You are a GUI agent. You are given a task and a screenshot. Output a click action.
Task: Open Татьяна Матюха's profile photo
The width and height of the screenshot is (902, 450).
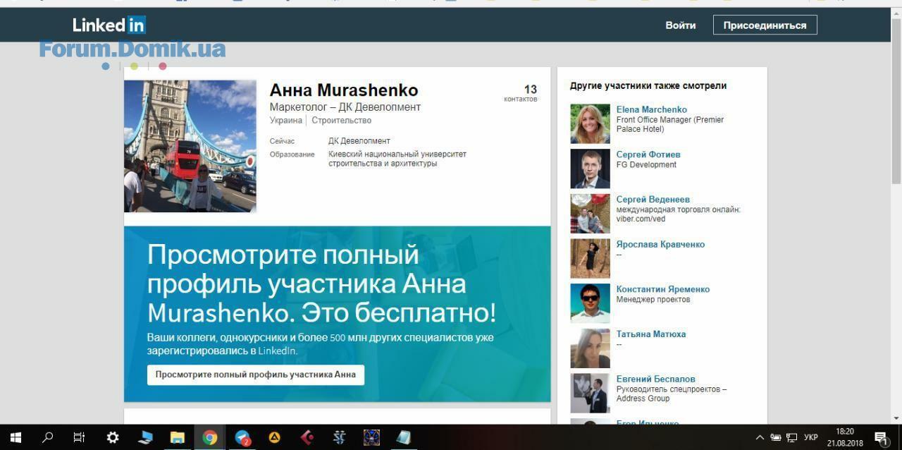(x=590, y=348)
